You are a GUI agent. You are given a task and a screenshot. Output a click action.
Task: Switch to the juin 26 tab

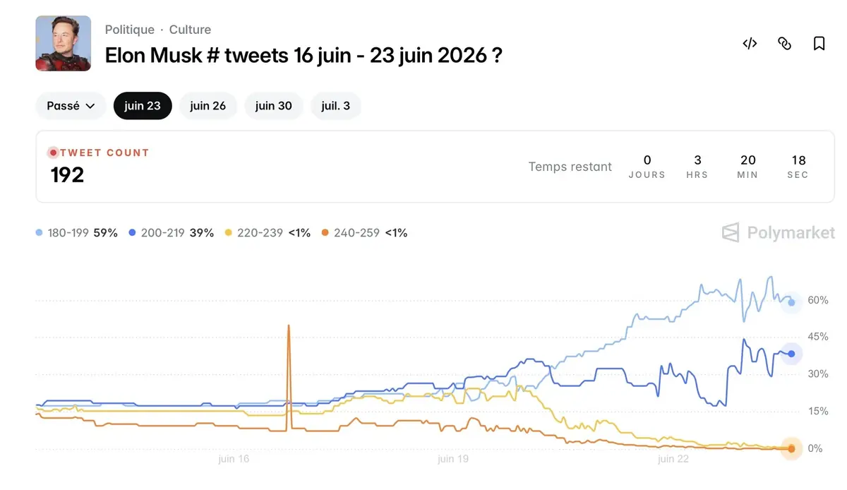[x=208, y=106]
